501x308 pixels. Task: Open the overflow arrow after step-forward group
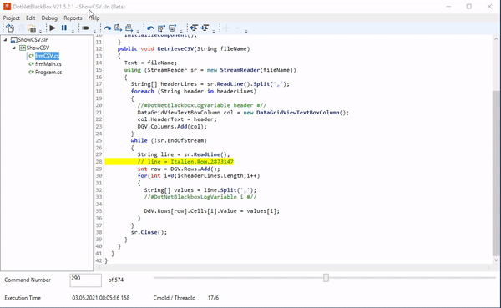point(138,31)
